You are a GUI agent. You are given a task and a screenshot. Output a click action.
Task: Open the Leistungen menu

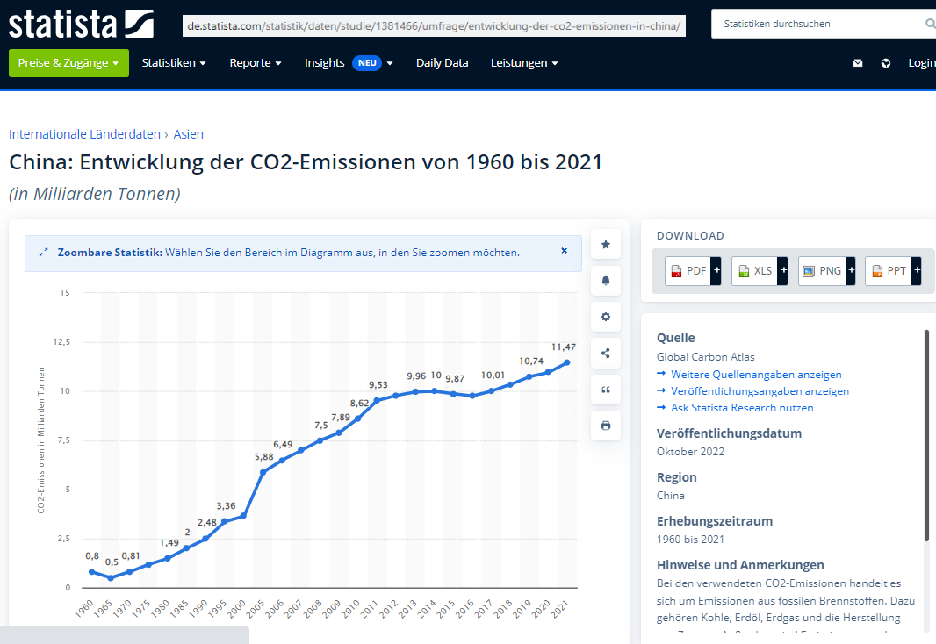[524, 63]
